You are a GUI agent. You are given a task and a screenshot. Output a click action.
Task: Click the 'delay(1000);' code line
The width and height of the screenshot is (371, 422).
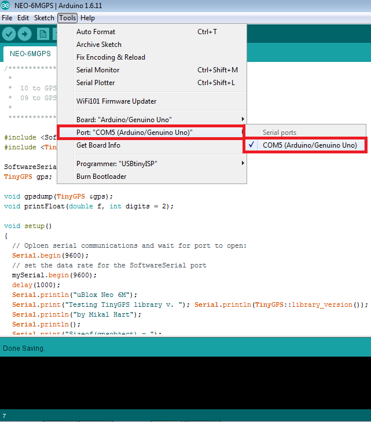click(x=36, y=285)
